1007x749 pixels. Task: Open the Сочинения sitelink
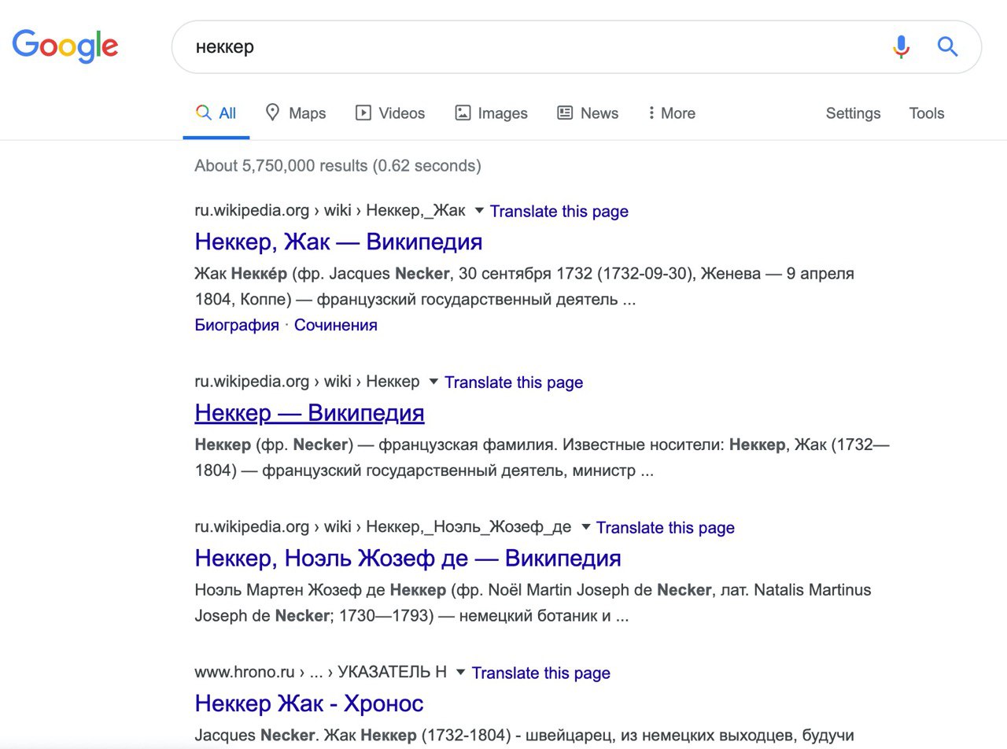pos(336,325)
